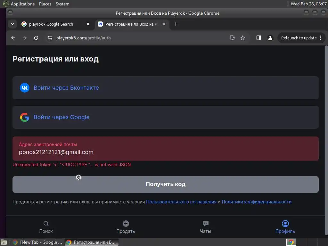Click Relaunch to update button
The width and height of the screenshot is (328, 246).
point(299,38)
